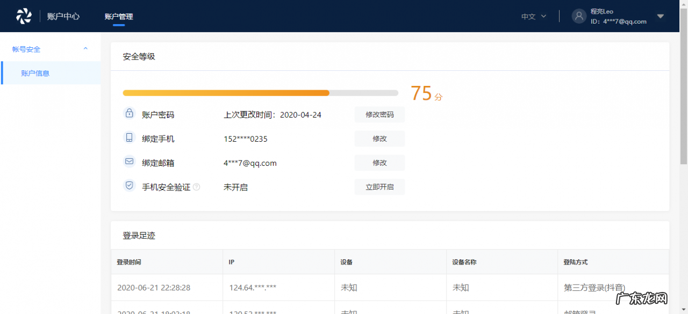Click the lock icon beside 账户密码
This screenshot has height=314, width=688.
pyautogui.click(x=129, y=114)
